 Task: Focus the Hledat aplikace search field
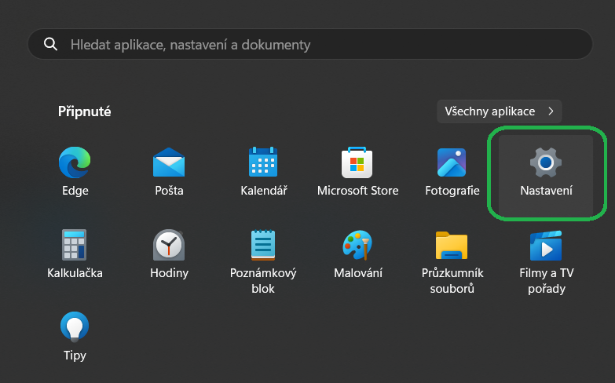pyautogui.click(x=309, y=44)
